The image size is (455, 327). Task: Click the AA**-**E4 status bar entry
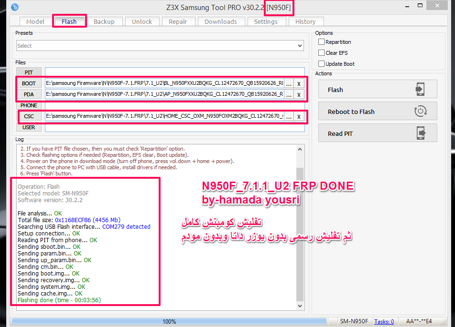pos(419,321)
